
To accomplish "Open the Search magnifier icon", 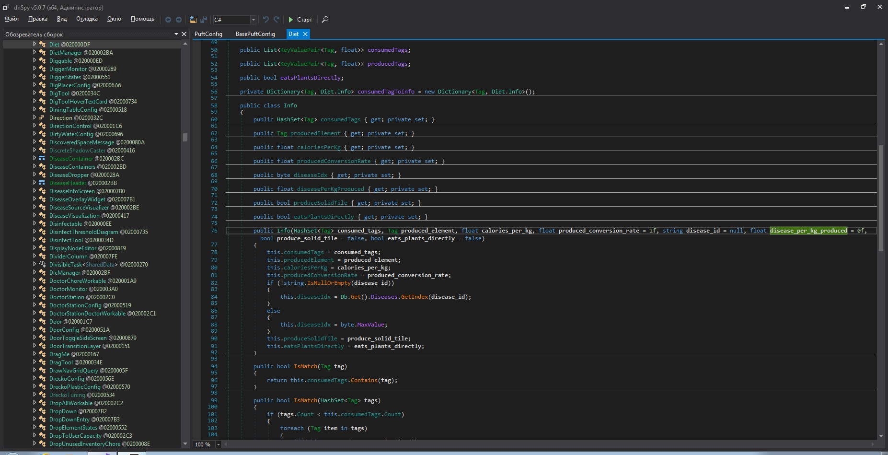I will pyautogui.click(x=325, y=20).
